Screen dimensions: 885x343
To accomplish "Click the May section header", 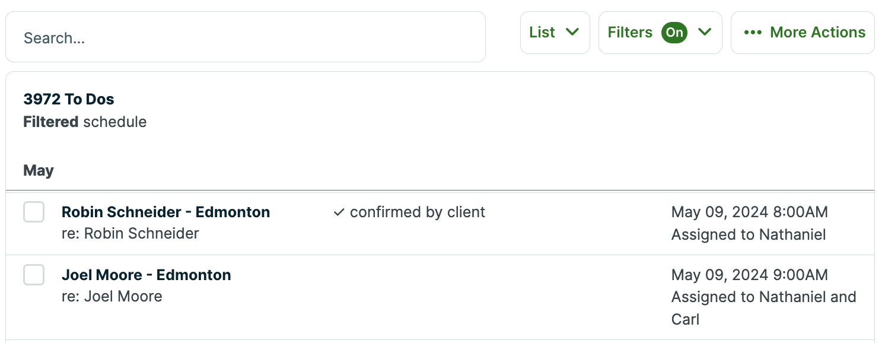I will pos(38,170).
